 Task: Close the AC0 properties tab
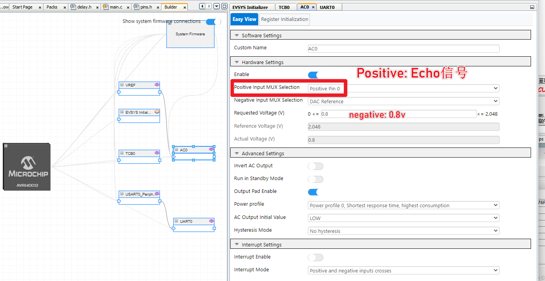pyautogui.click(x=313, y=7)
